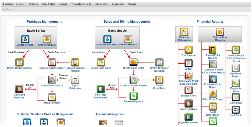Expand the Inventory dropdown menu
This screenshot has height=127, width=252.
click(x=21, y=4)
